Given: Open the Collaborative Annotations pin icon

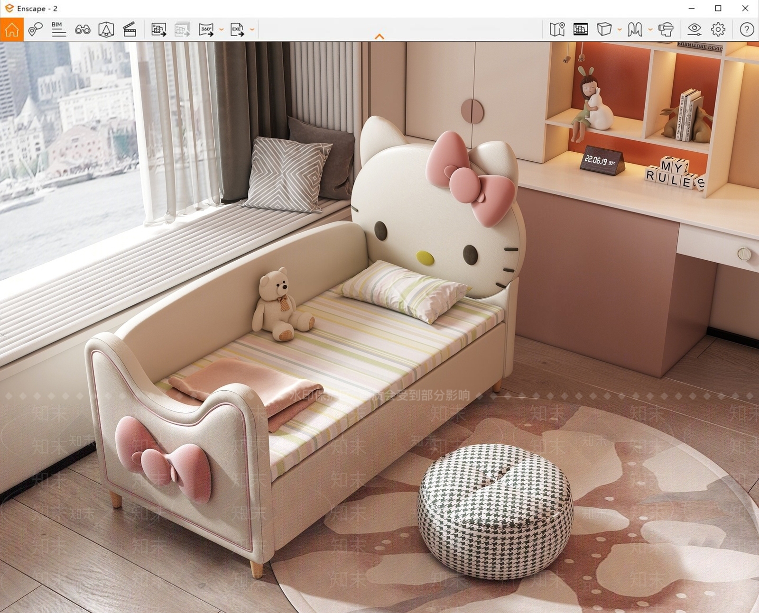Looking at the screenshot, I should (35, 29).
